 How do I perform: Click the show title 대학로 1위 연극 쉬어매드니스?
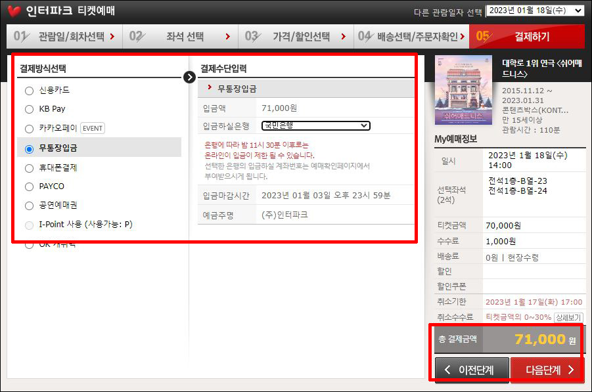(x=542, y=68)
